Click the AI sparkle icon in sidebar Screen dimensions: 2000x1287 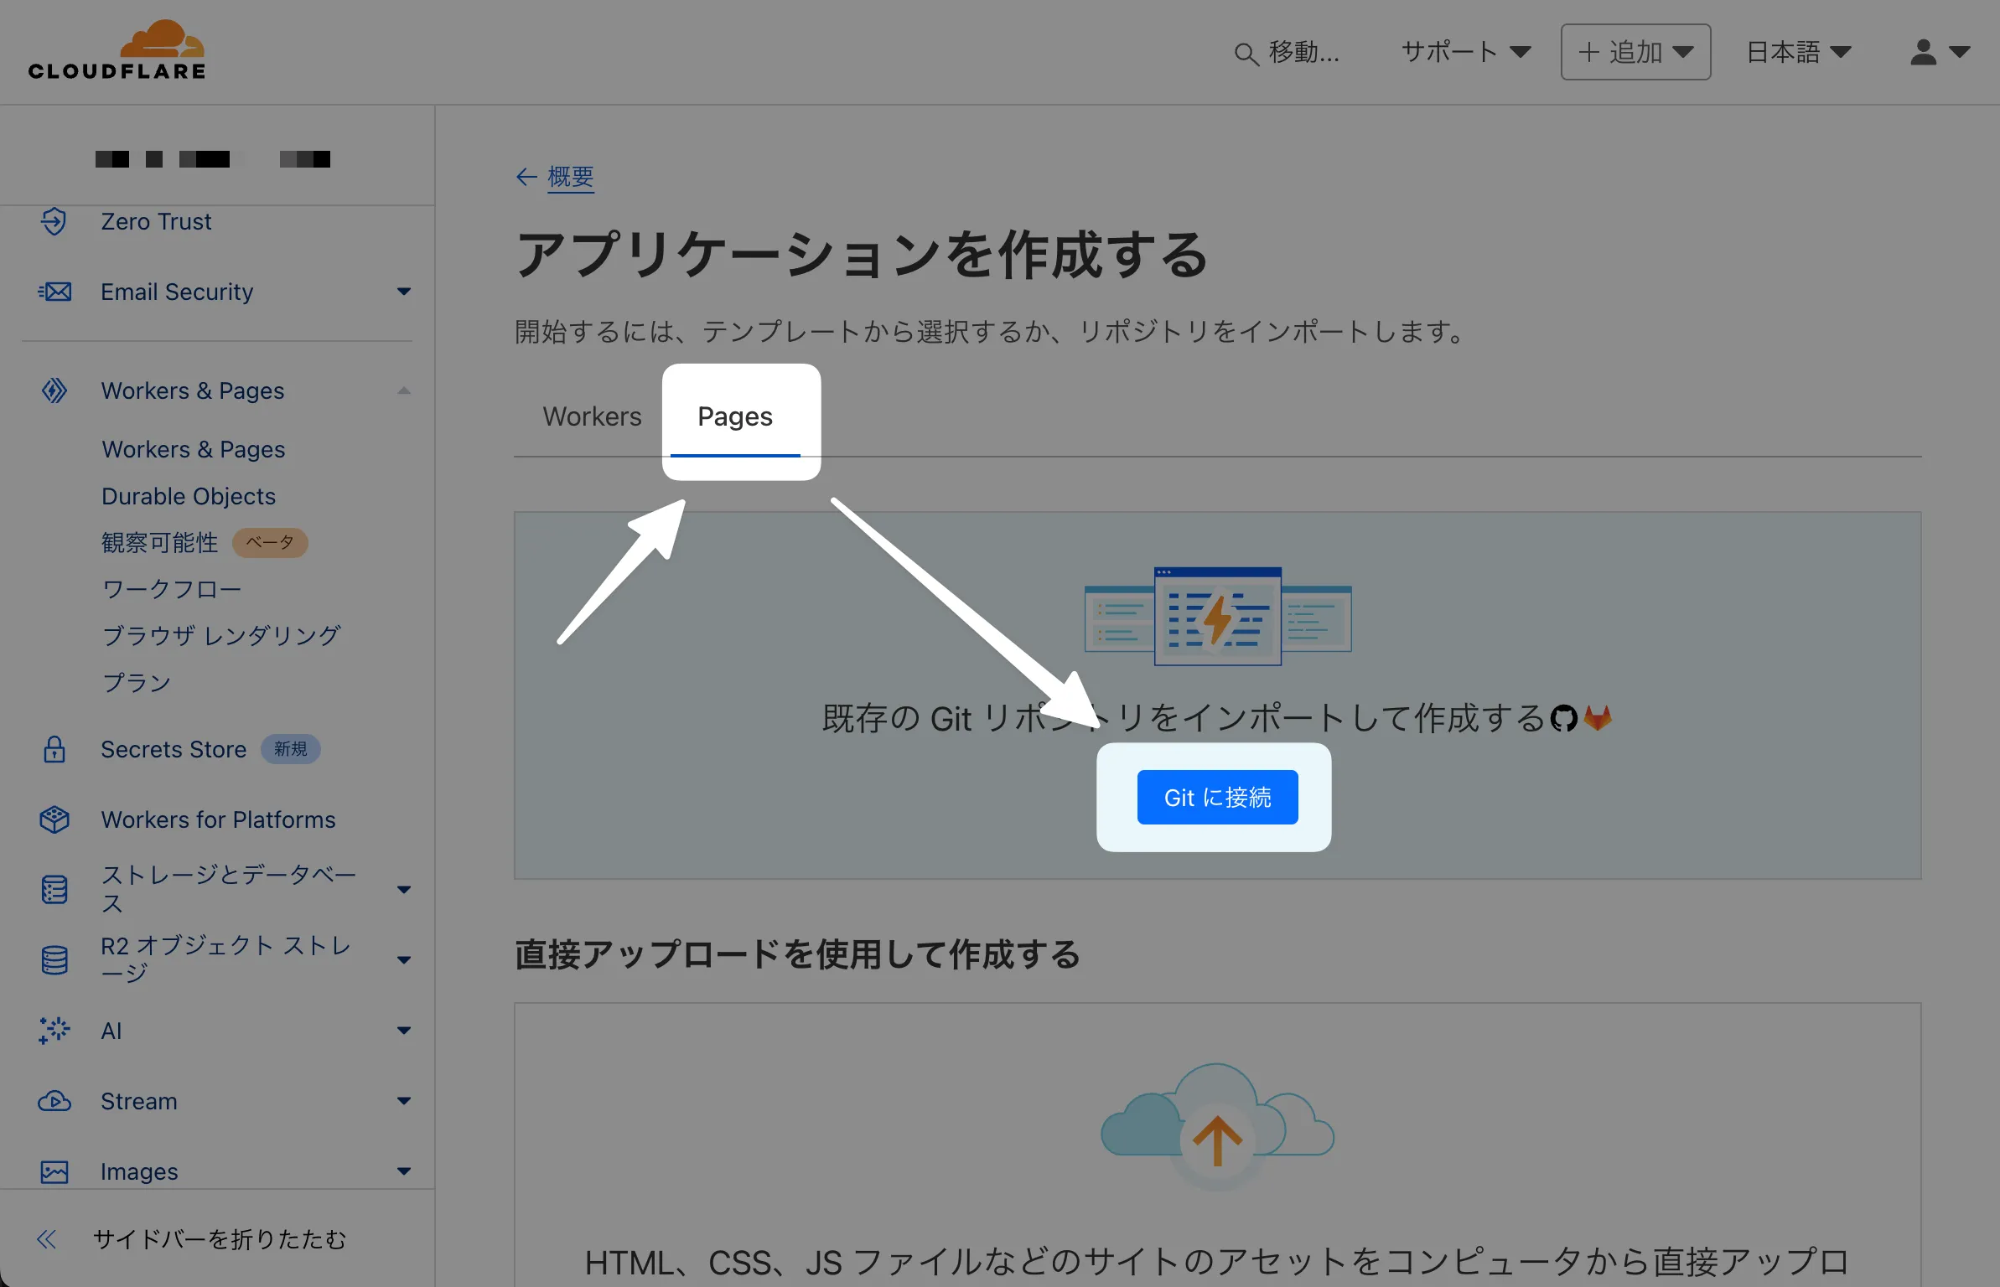54,1031
